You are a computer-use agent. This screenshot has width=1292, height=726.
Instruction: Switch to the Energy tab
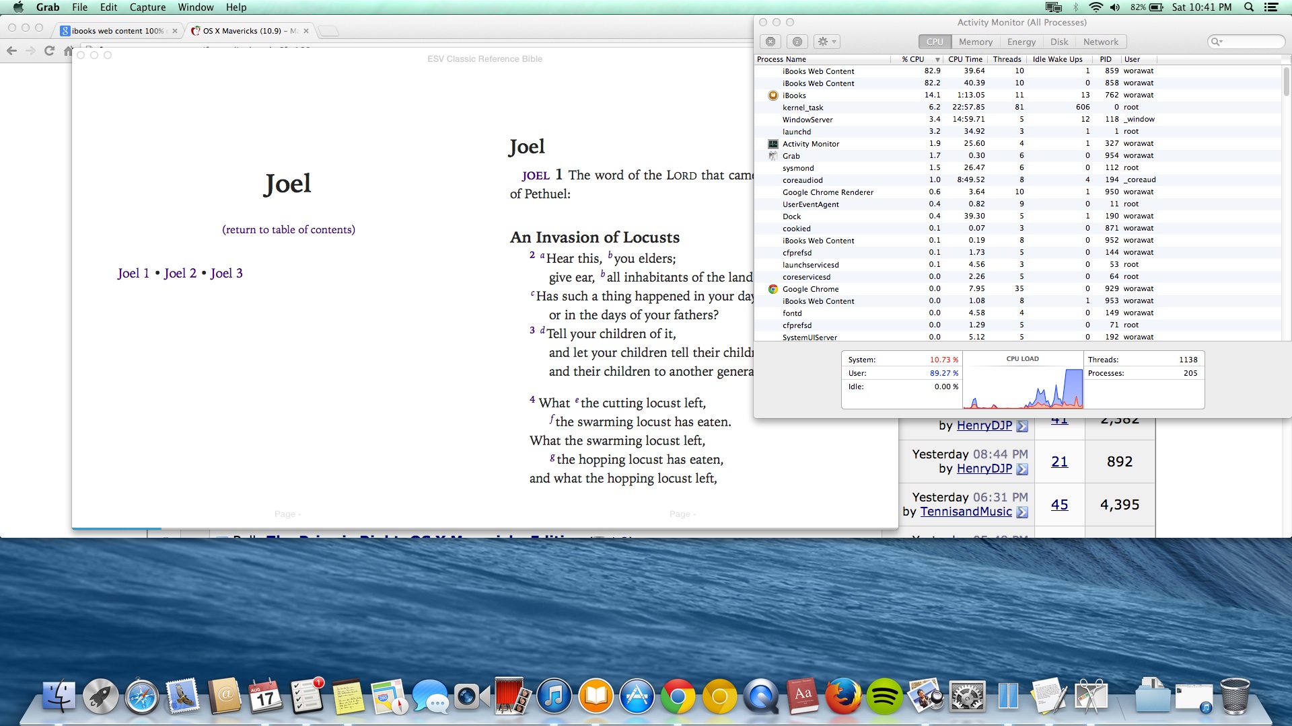(x=1021, y=42)
